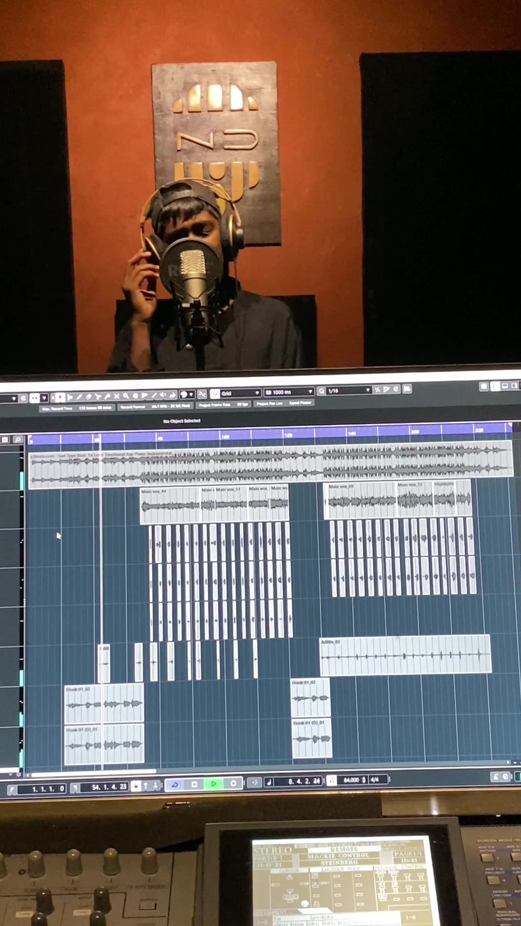Open the 1/16 quantize preset dropdown
The image size is (521, 926).
click(x=349, y=390)
